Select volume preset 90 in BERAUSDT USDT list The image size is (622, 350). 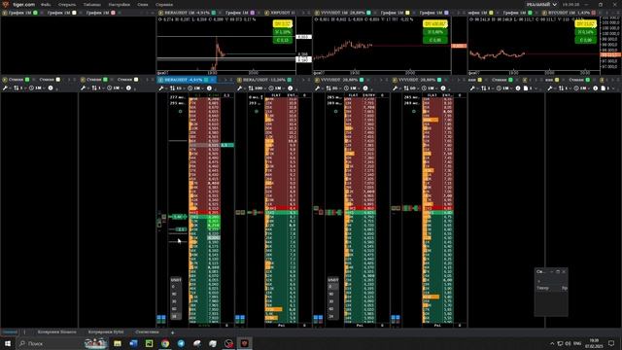[x=175, y=294]
